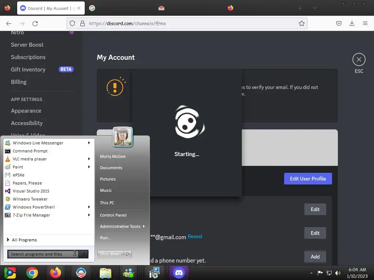Open File Explorer from the taskbar
The width and height of the screenshot is (374, 280).
click(x=106, y=273)
